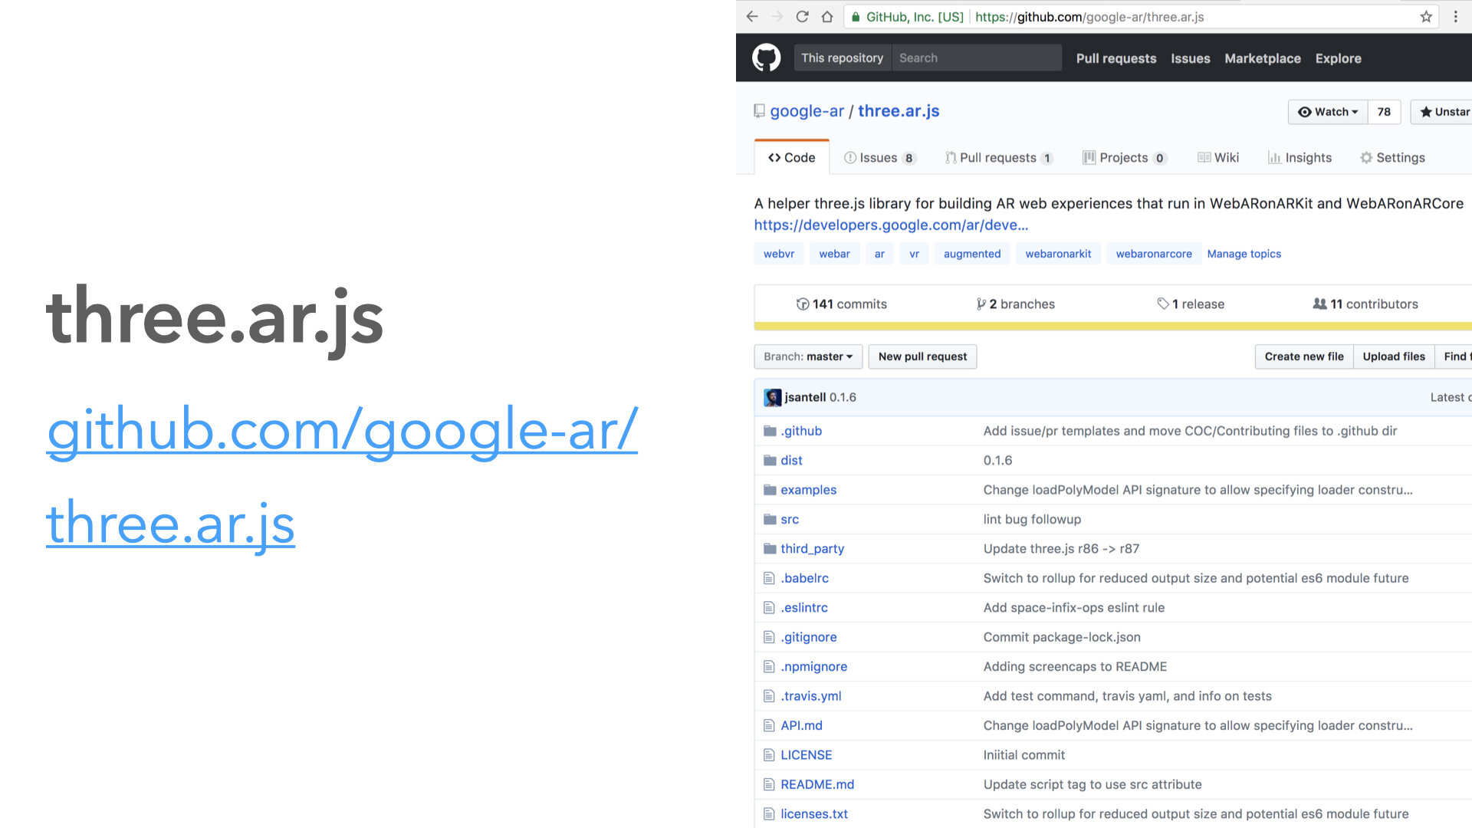Switch to the Issues tab

879,158
